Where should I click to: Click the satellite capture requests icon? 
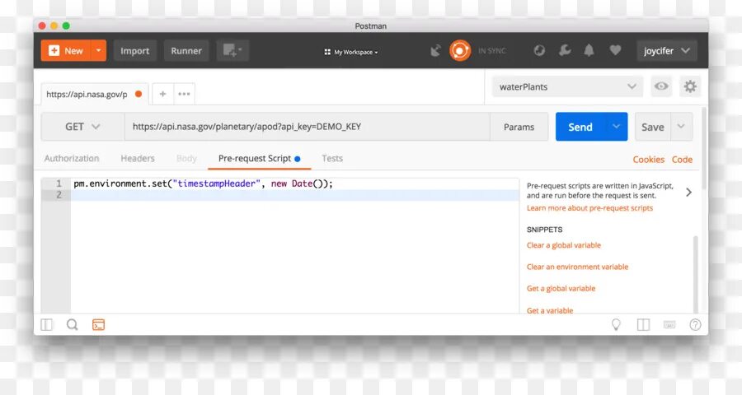(435, 50)
